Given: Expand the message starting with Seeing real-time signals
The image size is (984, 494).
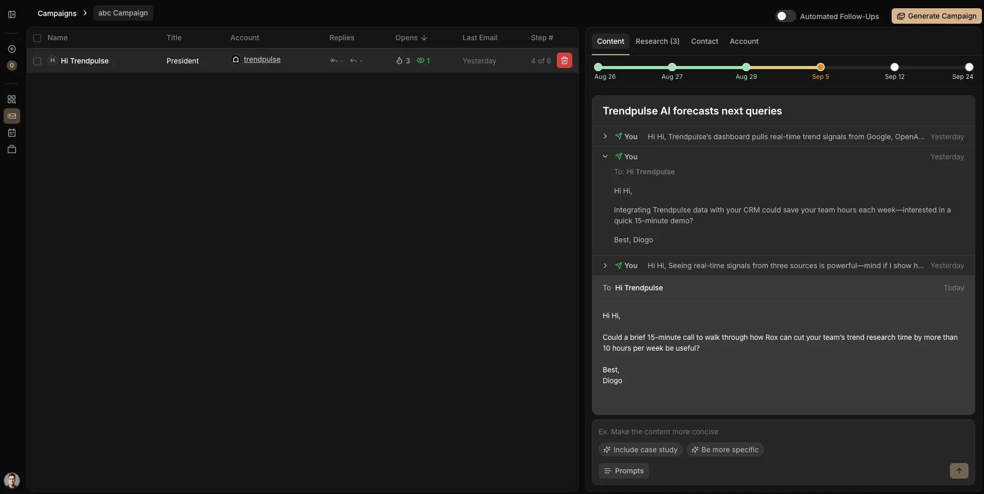Looking at the screenshot, I should pyautogui.click(x=604, y=266).
